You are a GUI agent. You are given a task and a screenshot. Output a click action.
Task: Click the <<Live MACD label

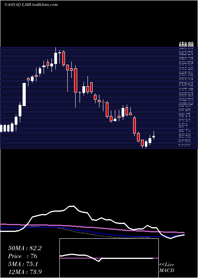(167, 267)
